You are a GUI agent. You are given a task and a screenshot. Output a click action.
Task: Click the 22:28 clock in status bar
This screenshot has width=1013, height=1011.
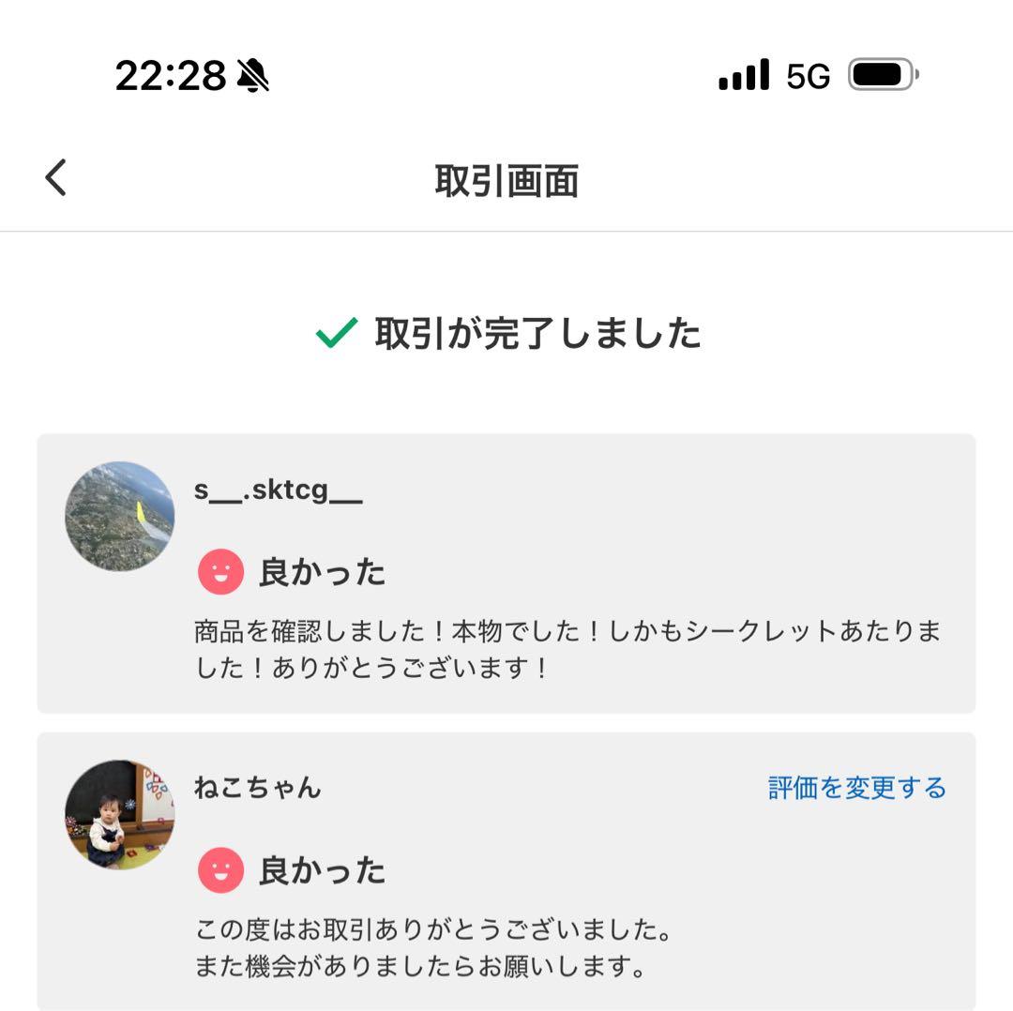(171, 75)
